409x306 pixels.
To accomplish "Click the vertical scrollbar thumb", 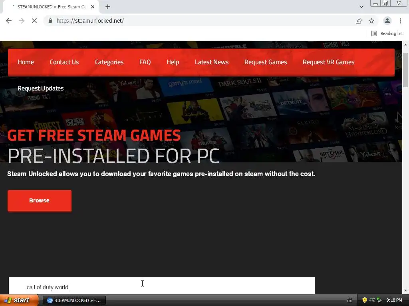I will point(405,70).
